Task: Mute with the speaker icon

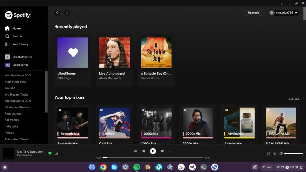Action: 281,153
